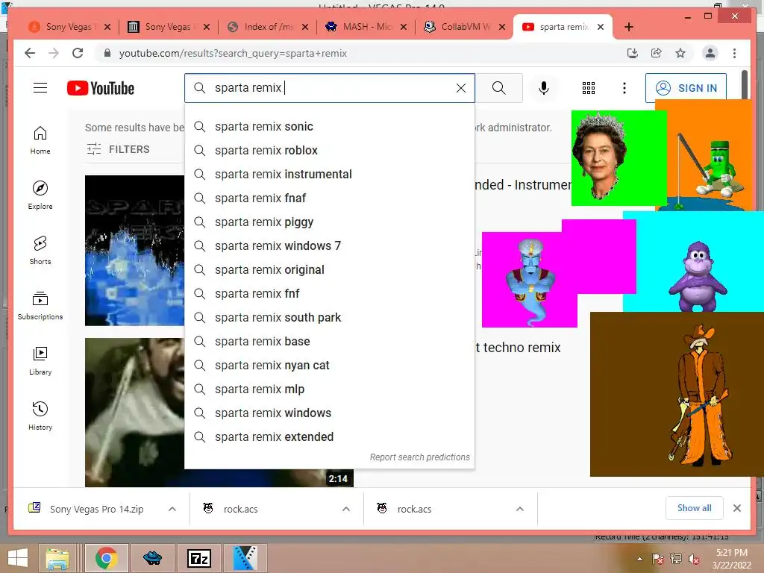Open YouTube settings three-dot menu
This screenshot has height=573, width=764.
pos(624,88)
